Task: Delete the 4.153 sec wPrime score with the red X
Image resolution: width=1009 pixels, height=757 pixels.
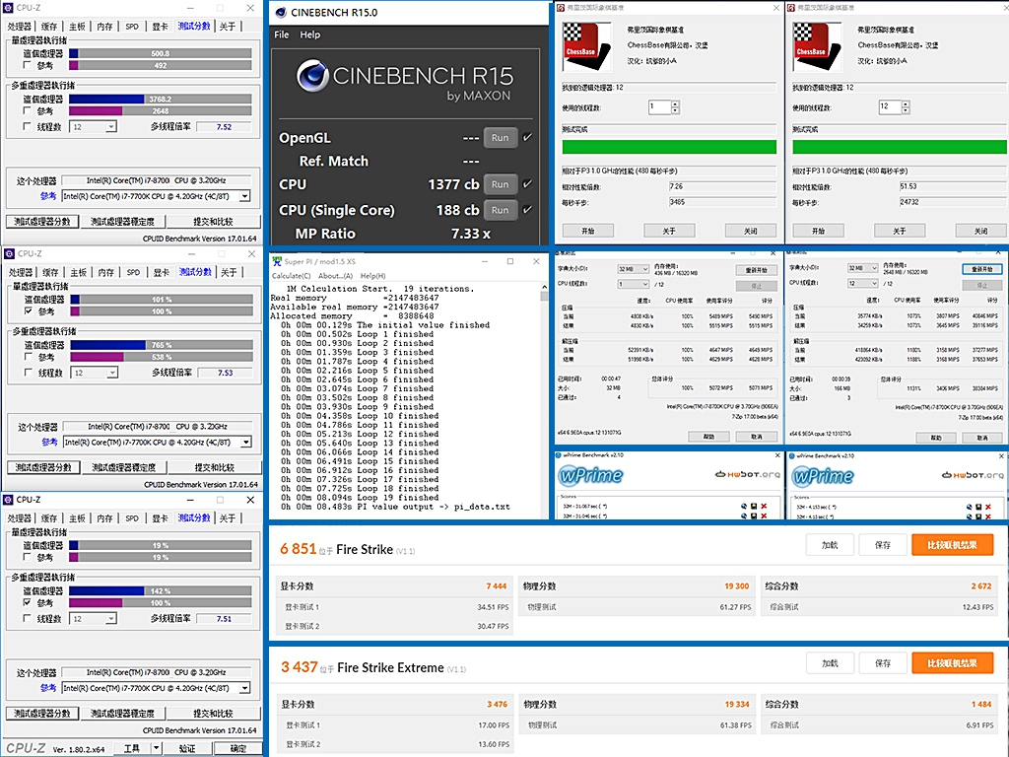Action: 988,507
